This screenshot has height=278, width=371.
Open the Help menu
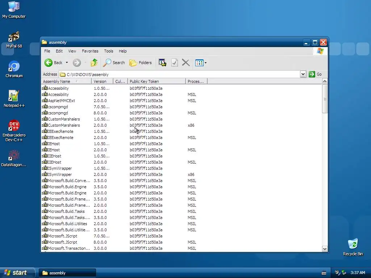(x=122, y=51)
